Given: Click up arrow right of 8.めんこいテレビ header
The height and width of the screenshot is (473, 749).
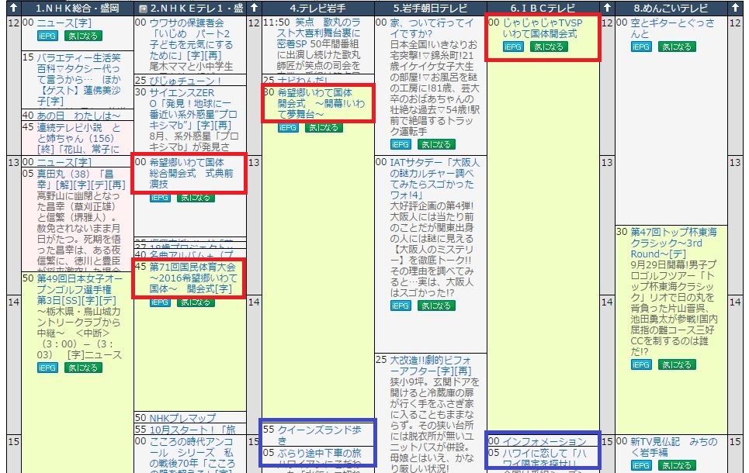Looking at the screenshot, I should [736, 8].
